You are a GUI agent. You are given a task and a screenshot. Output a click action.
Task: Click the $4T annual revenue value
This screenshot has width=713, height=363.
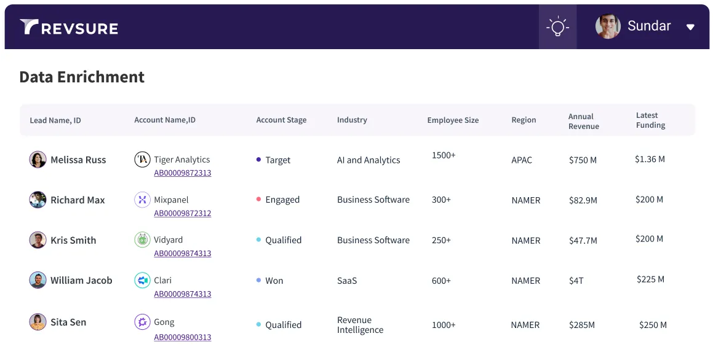coord(576,281)
